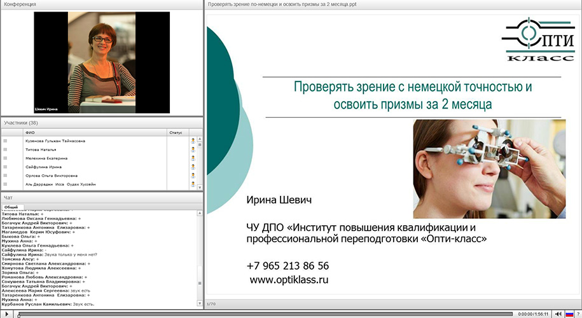Tick checkbox beside Титова Наталья
Viewport: 582px width, 318px height.
point(5,149)
